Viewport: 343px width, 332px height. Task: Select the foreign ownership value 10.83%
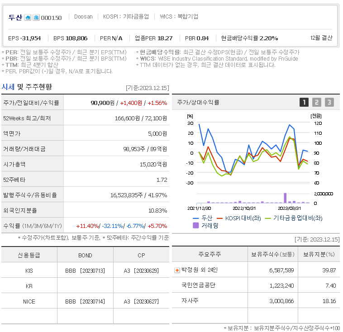158,211
